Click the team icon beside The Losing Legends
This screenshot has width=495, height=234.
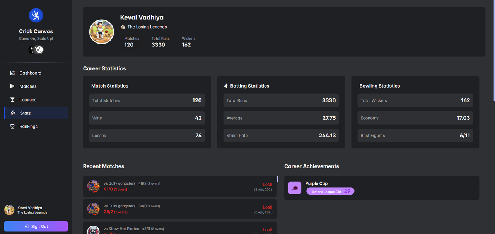point(123,27)
